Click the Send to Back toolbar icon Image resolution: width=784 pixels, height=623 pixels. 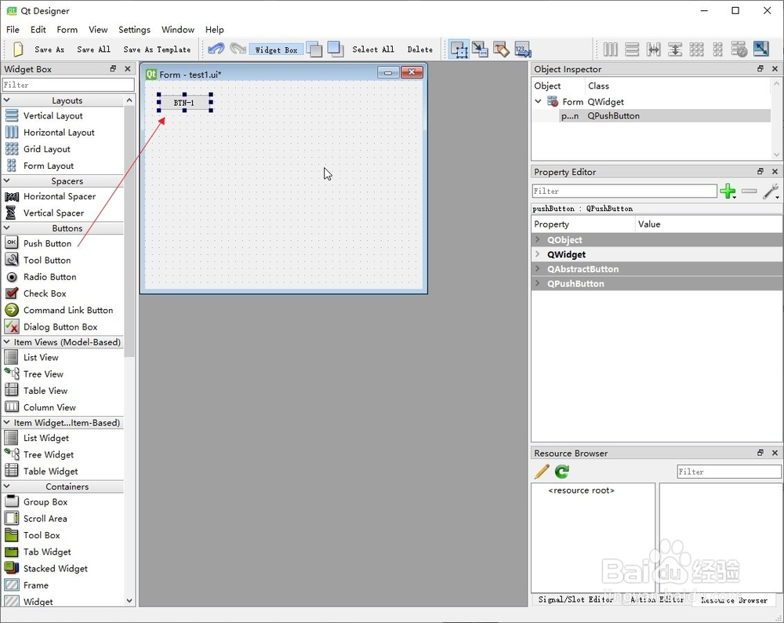tap(314, 49)
